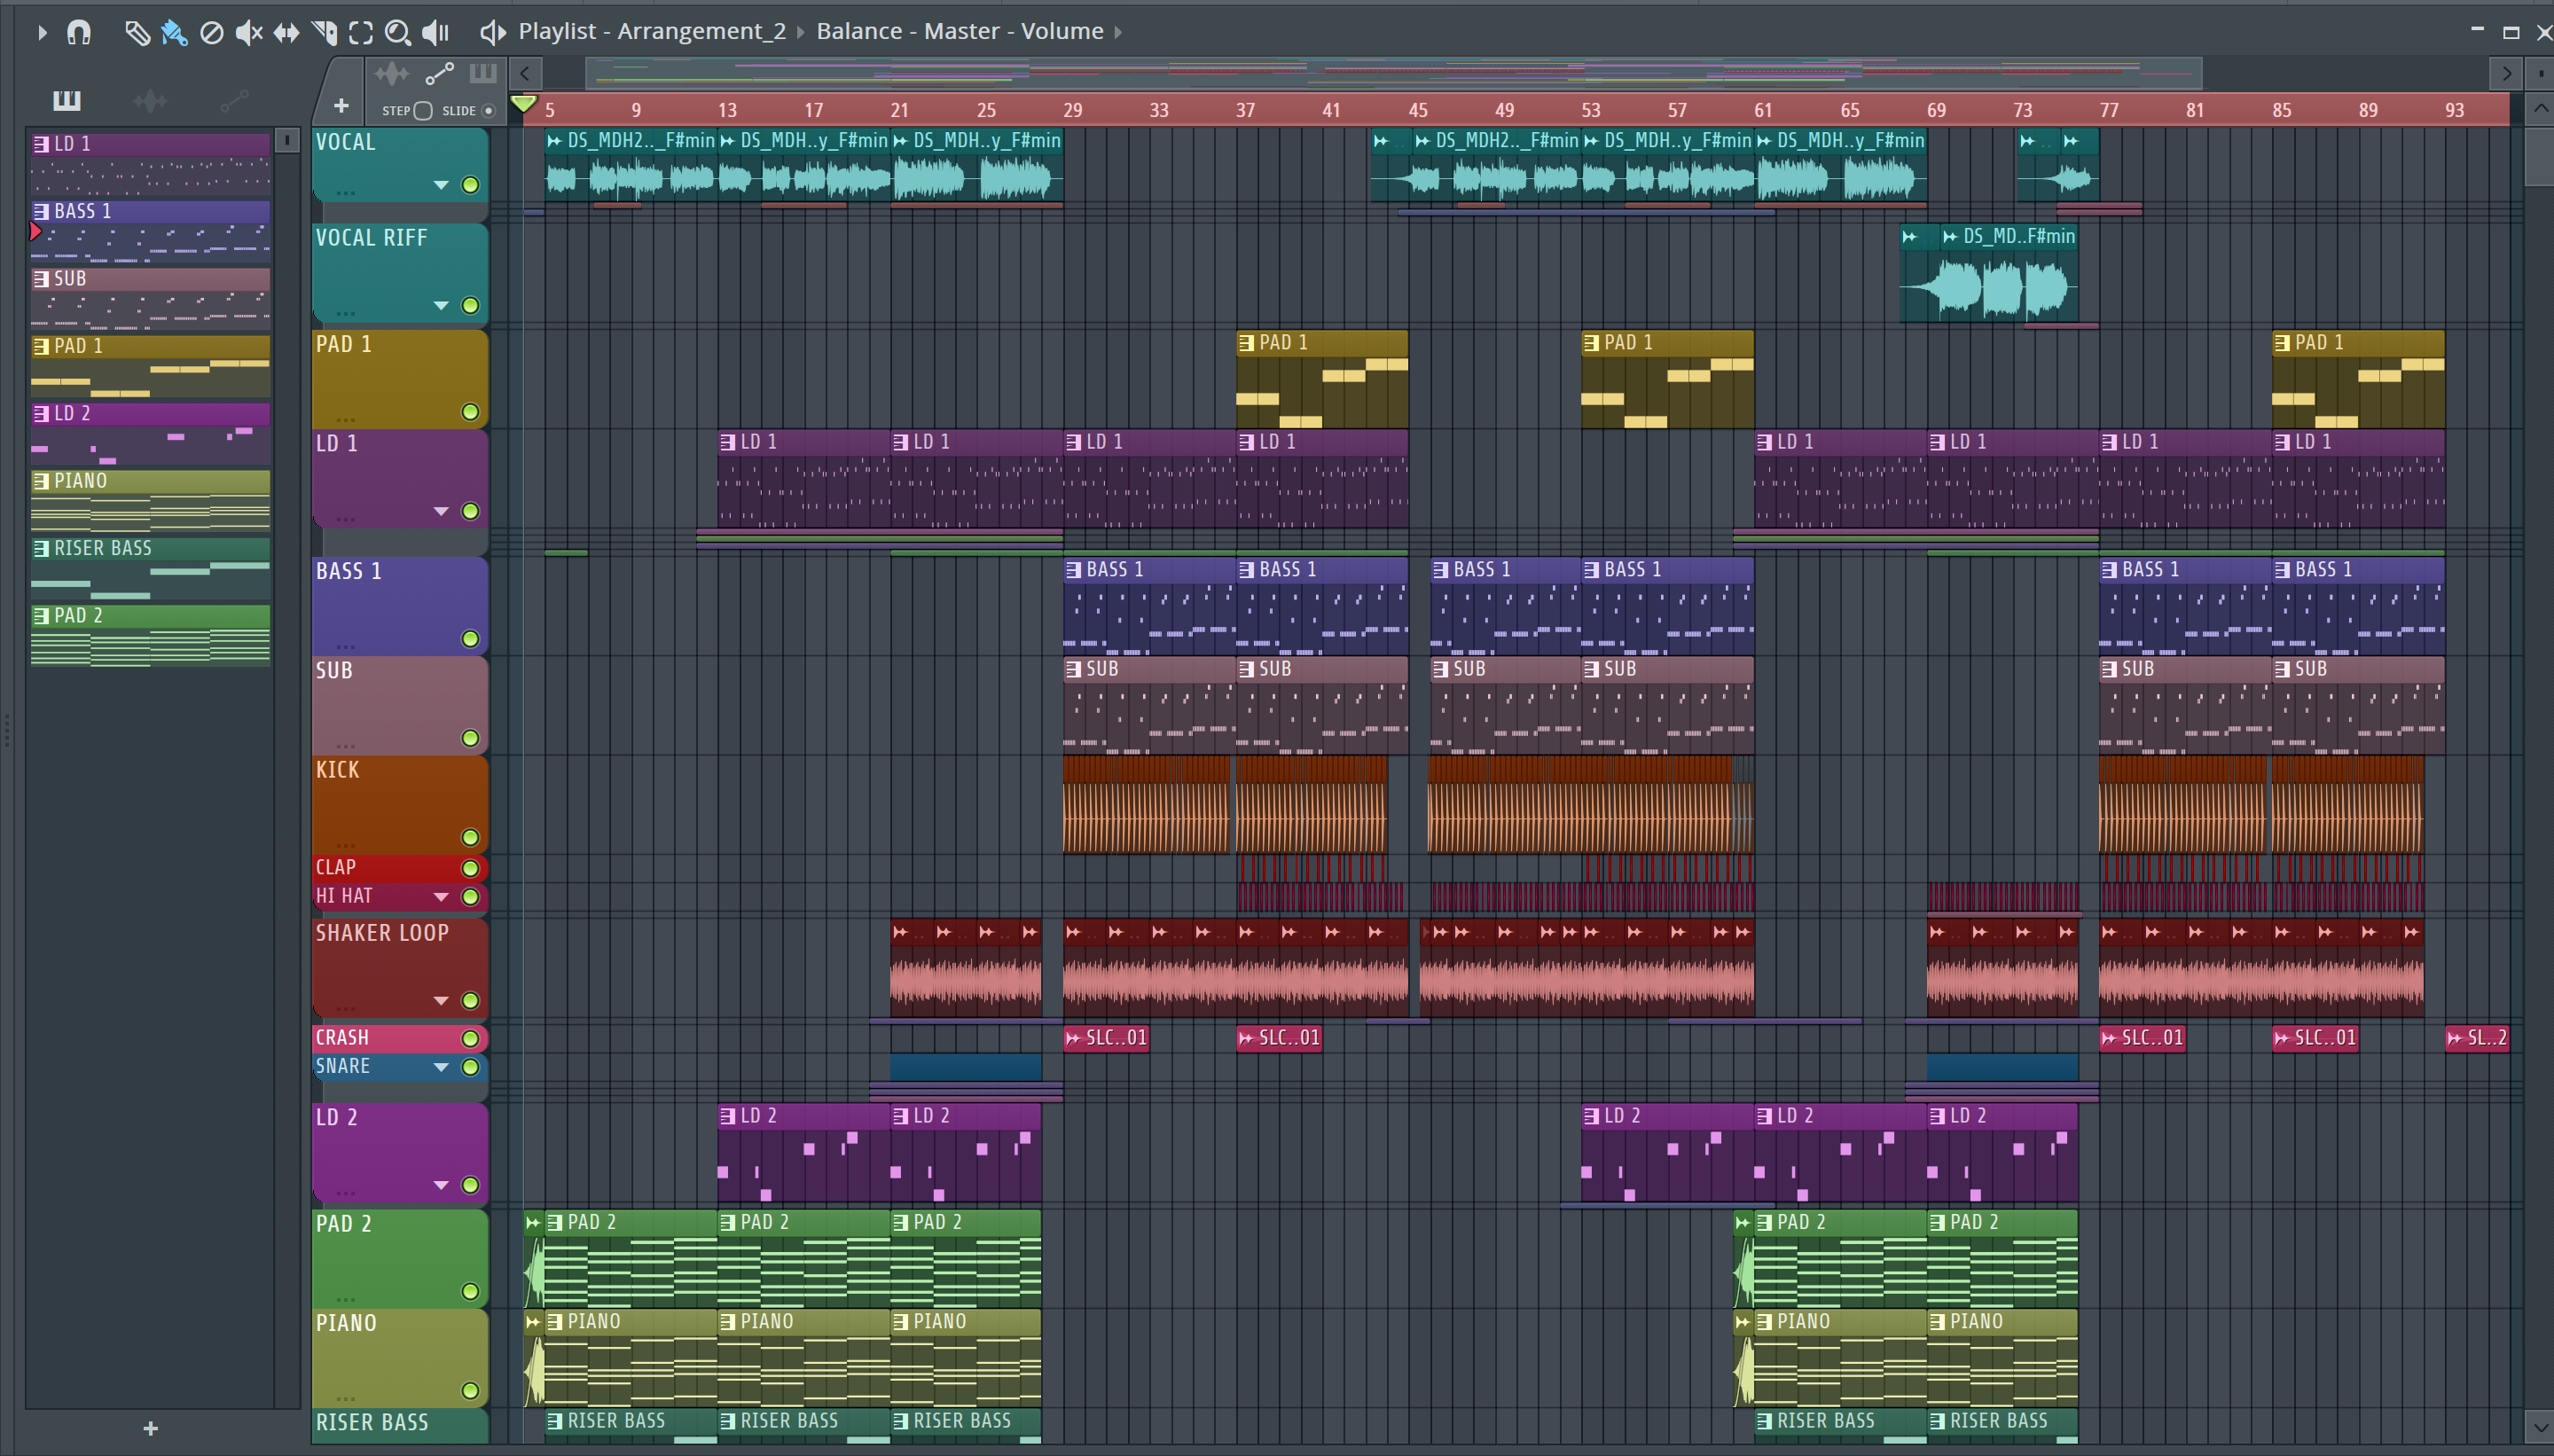Select SUB pattern in picker

(150, 298)
